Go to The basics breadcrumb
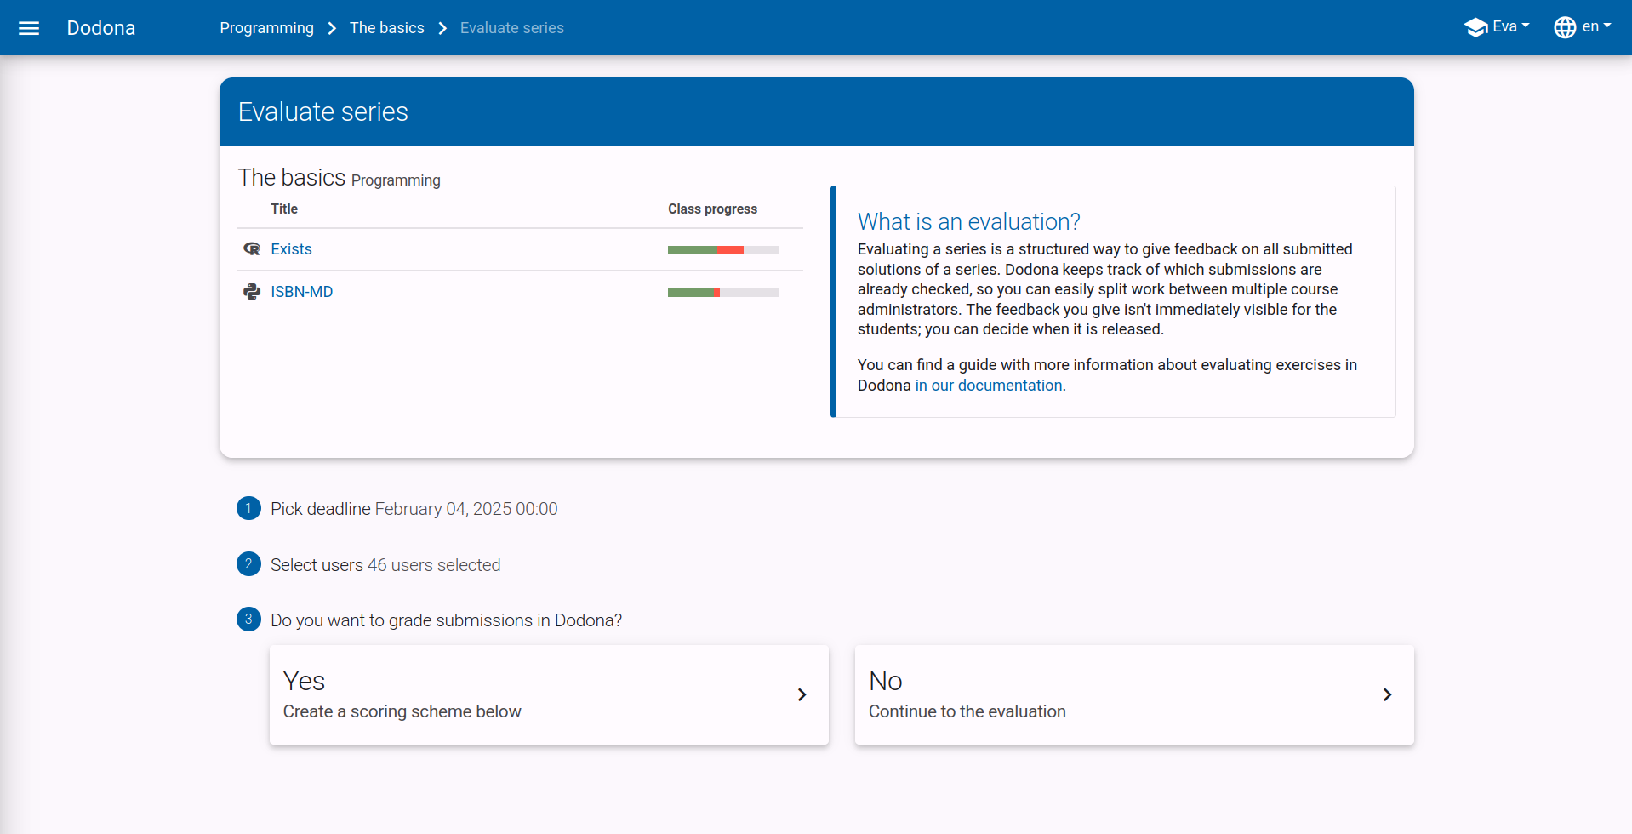1632x834 pixels. pos(386,28)
